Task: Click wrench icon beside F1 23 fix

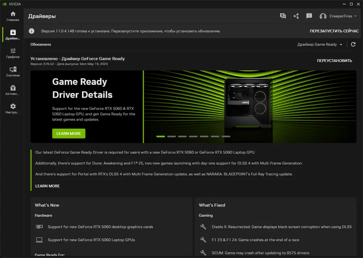Action: pos(203,240)
